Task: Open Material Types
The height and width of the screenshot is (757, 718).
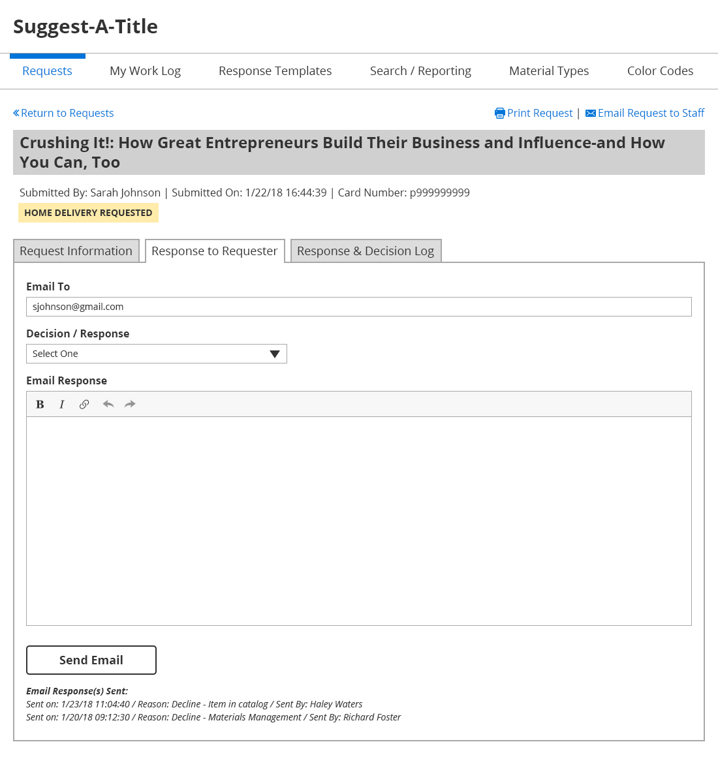Action: pyautogui.click(x=549, y=71)
